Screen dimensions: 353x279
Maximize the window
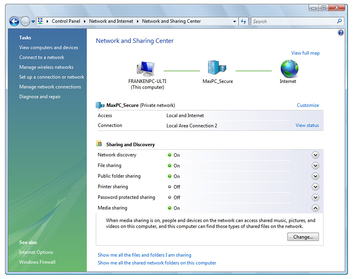tap(324, 7)
